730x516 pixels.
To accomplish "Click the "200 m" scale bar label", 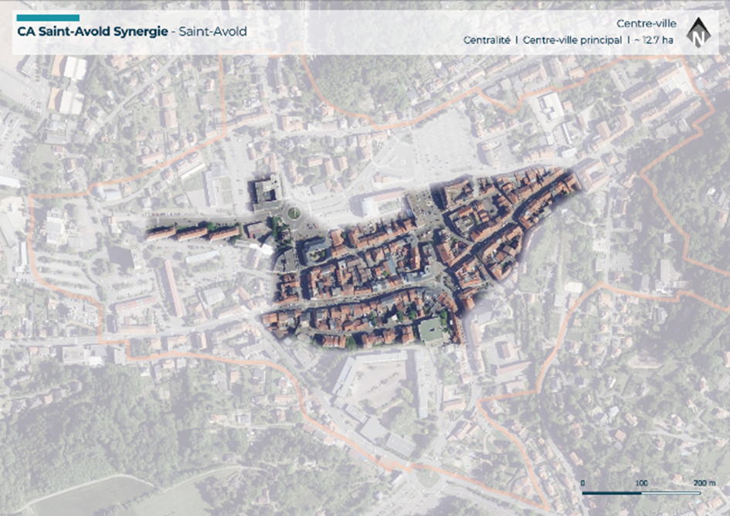I will point(704,482).
